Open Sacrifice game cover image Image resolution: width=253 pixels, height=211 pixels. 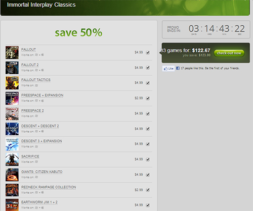tap(12, 160)
